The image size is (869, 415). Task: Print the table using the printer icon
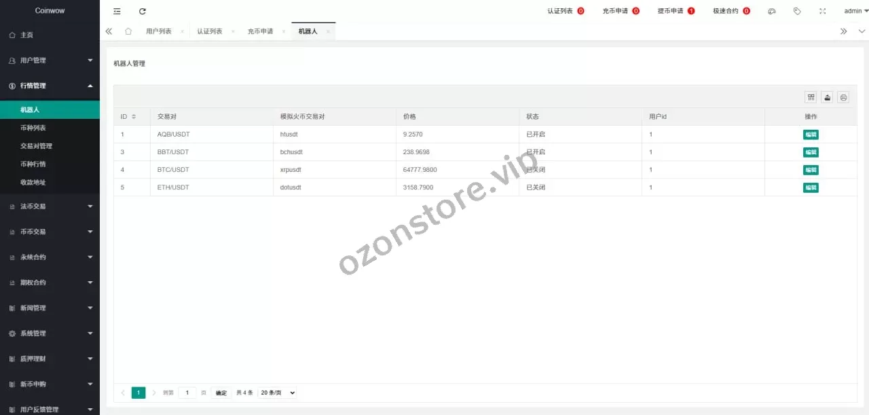[843, 97]
